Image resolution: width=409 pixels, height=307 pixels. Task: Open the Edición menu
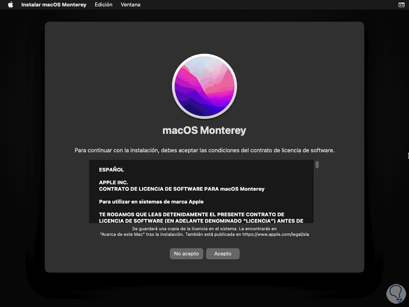point(103,5)
